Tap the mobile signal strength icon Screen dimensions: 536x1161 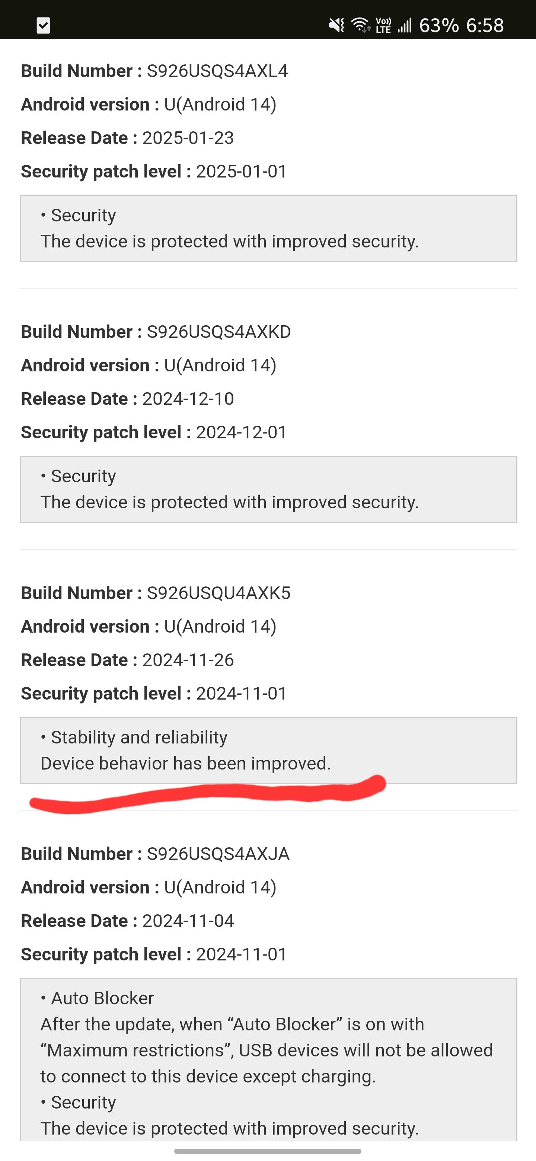coord(405,25)
